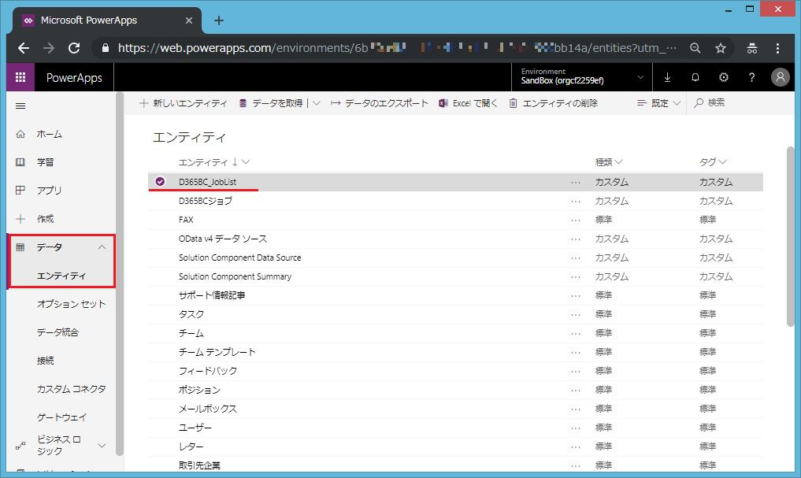Click the PowerApps brand title
801x478 pixels.
point(74,78)
